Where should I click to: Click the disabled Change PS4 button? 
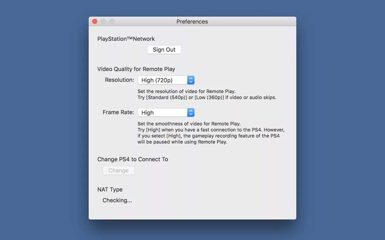coord(119,171)
